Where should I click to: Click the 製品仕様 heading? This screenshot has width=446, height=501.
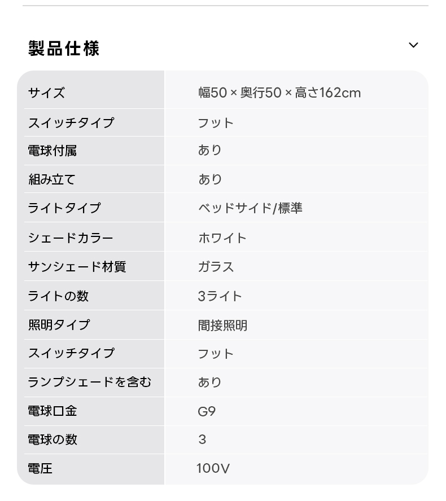tap(64, 48)
